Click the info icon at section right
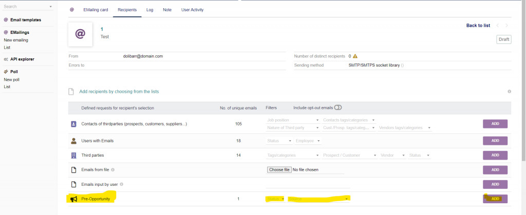The height and width of the screenshot is (215, 526). coord(509,91)
